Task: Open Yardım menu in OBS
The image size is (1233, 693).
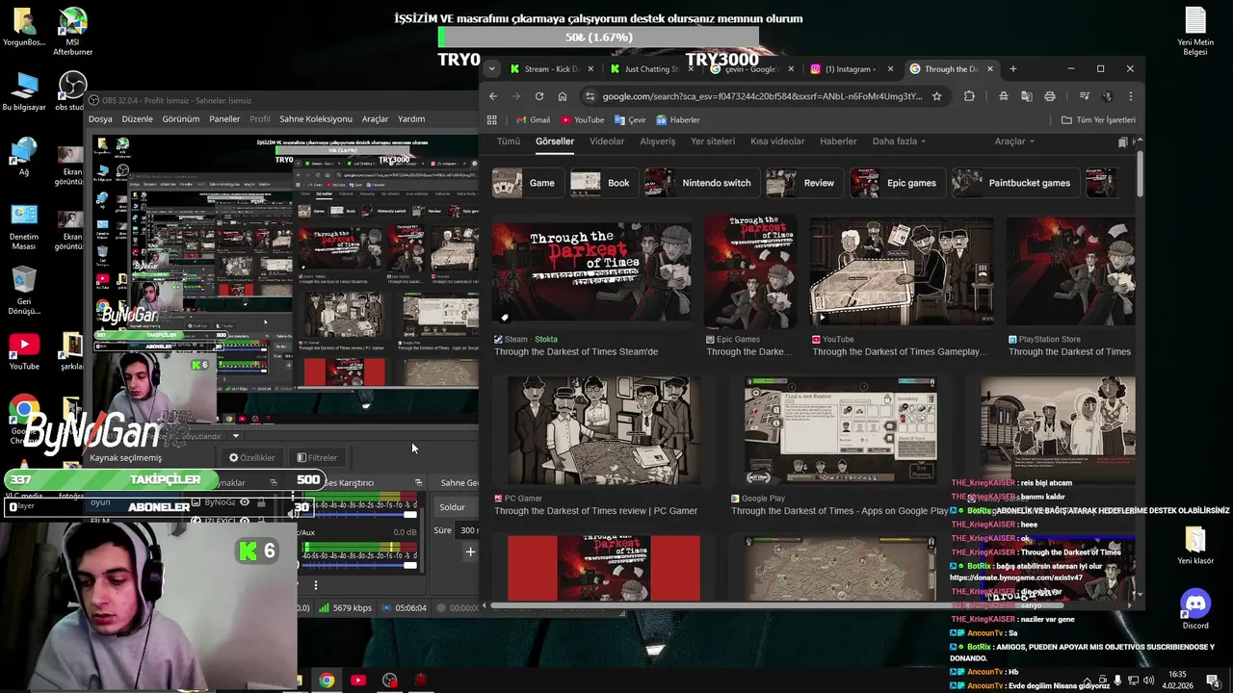Action: 411,119
